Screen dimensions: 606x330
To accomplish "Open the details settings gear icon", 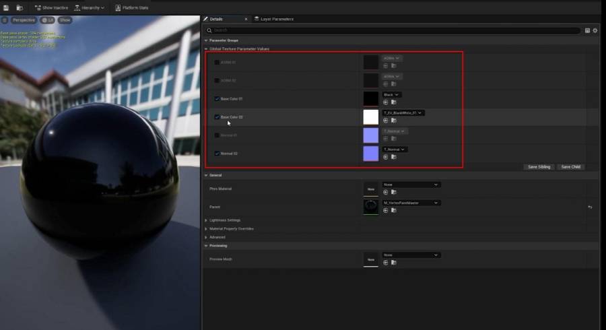I will tap(595, 30).
